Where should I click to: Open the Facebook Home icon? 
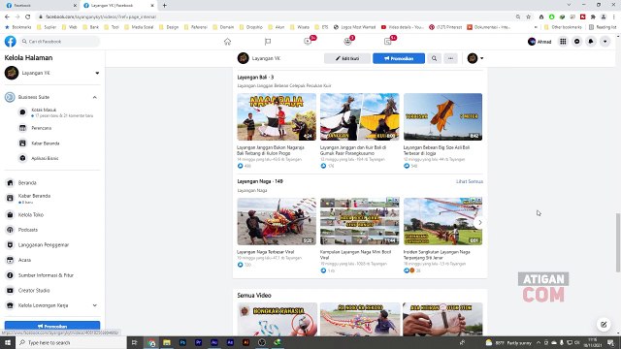click(227, 42)
